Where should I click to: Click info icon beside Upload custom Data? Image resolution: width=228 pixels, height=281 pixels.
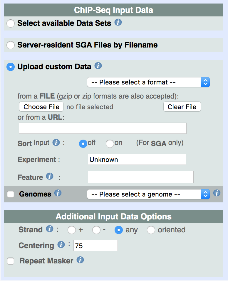98,66
